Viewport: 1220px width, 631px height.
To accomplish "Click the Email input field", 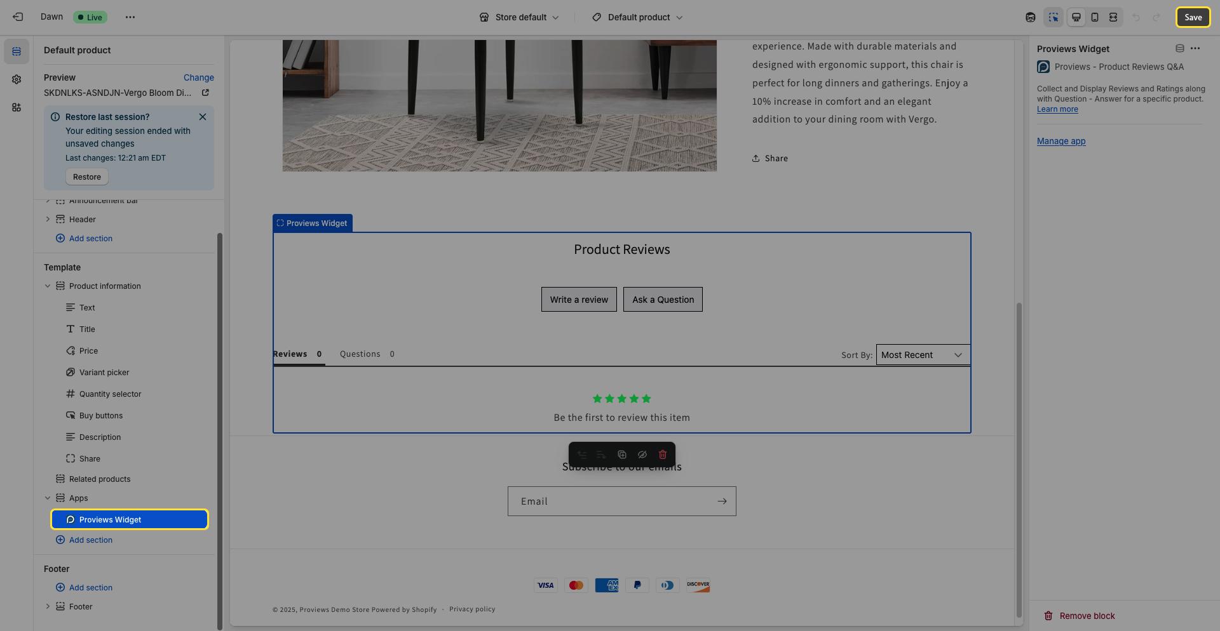I will (x=610, y=501).
